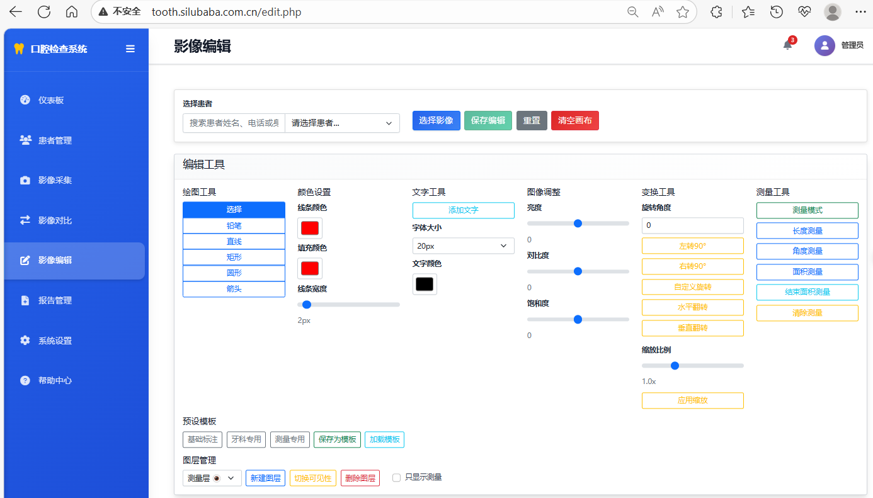
Task: Toggle layer visibility with 切换可见性
Action: (313, 478)
